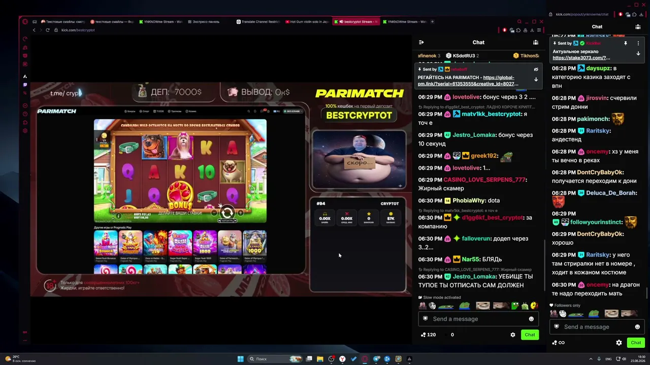
Task: Open the weather widget showing 20°C
Action: point(19,359)
